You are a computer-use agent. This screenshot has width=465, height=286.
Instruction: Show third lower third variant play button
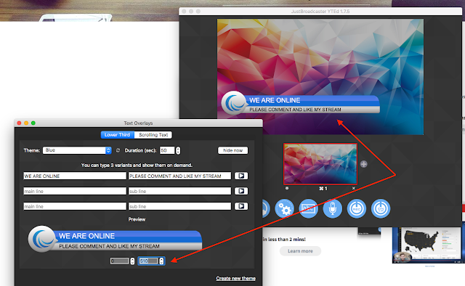pyautogui.click(x=241, y=206)
